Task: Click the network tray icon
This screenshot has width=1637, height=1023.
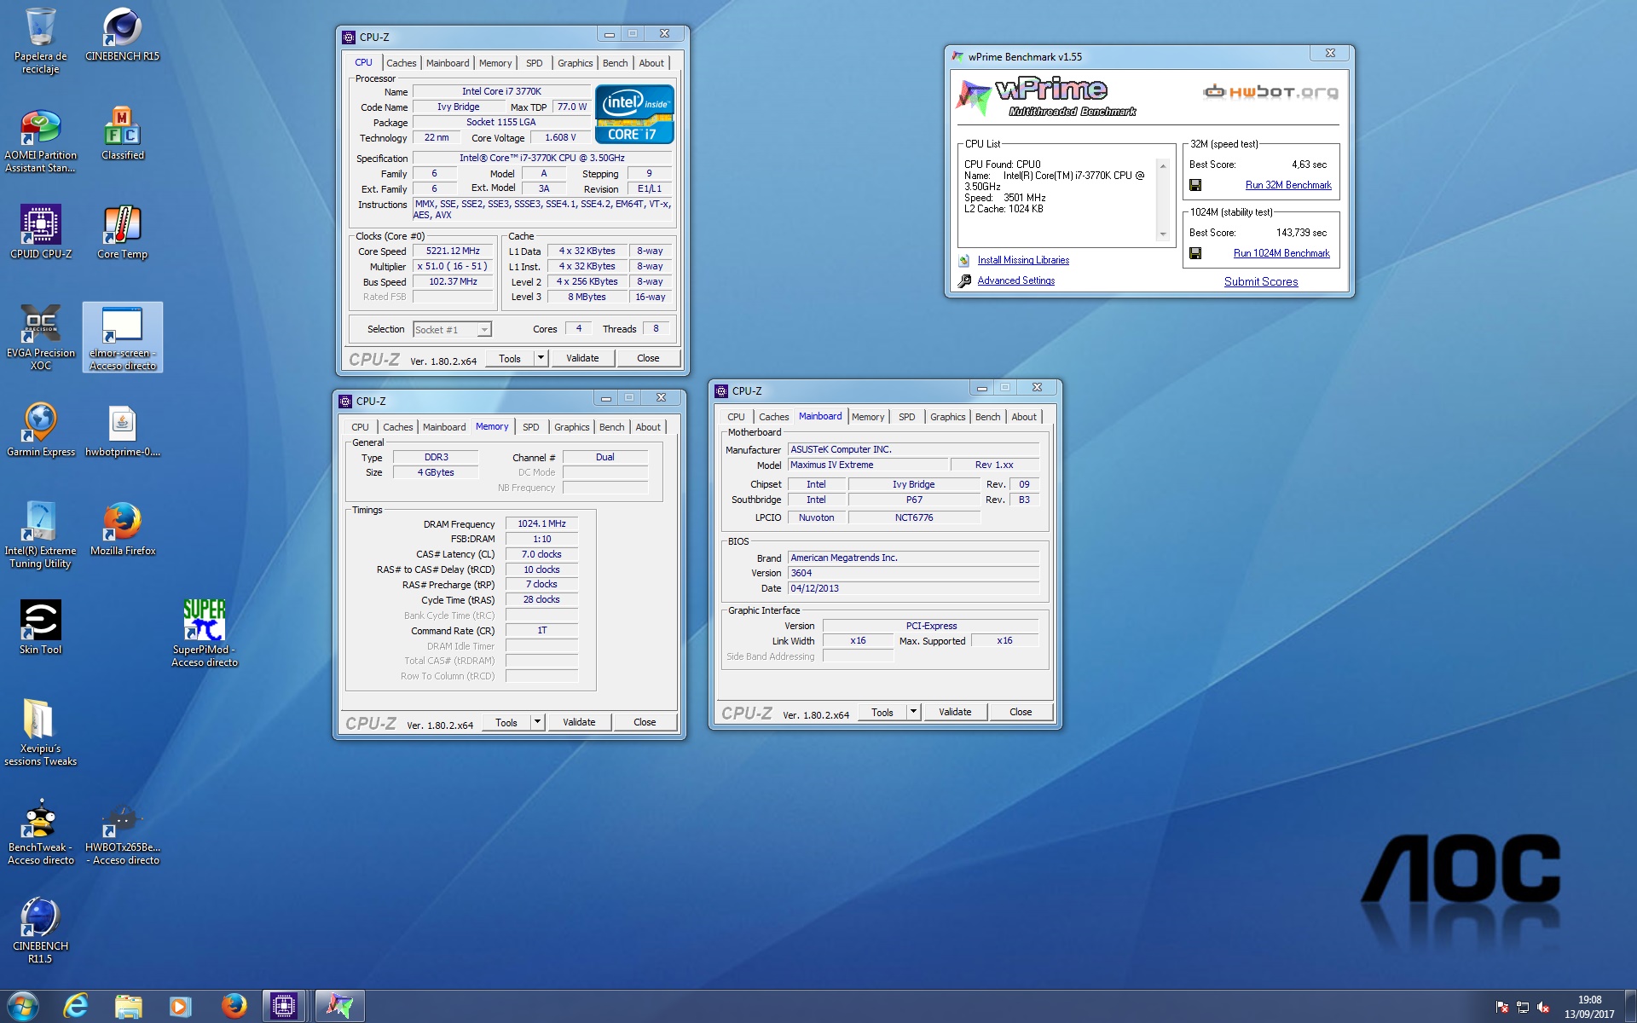Action: click(x=1523, y=1007)
